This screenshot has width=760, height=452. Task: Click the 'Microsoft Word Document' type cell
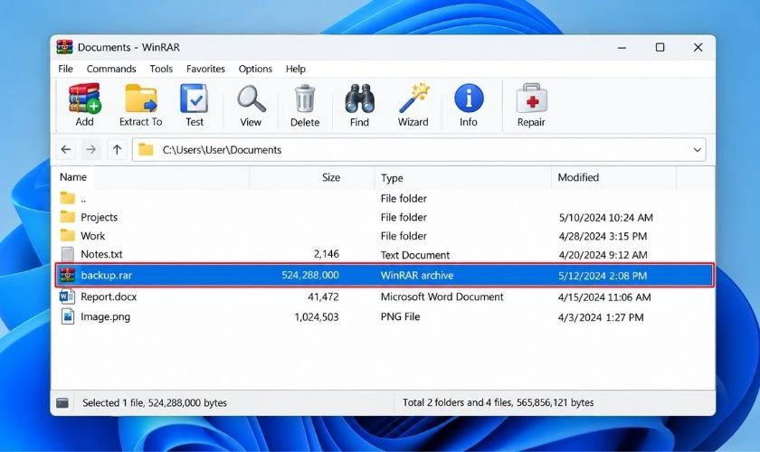click(x=442, y=297)
